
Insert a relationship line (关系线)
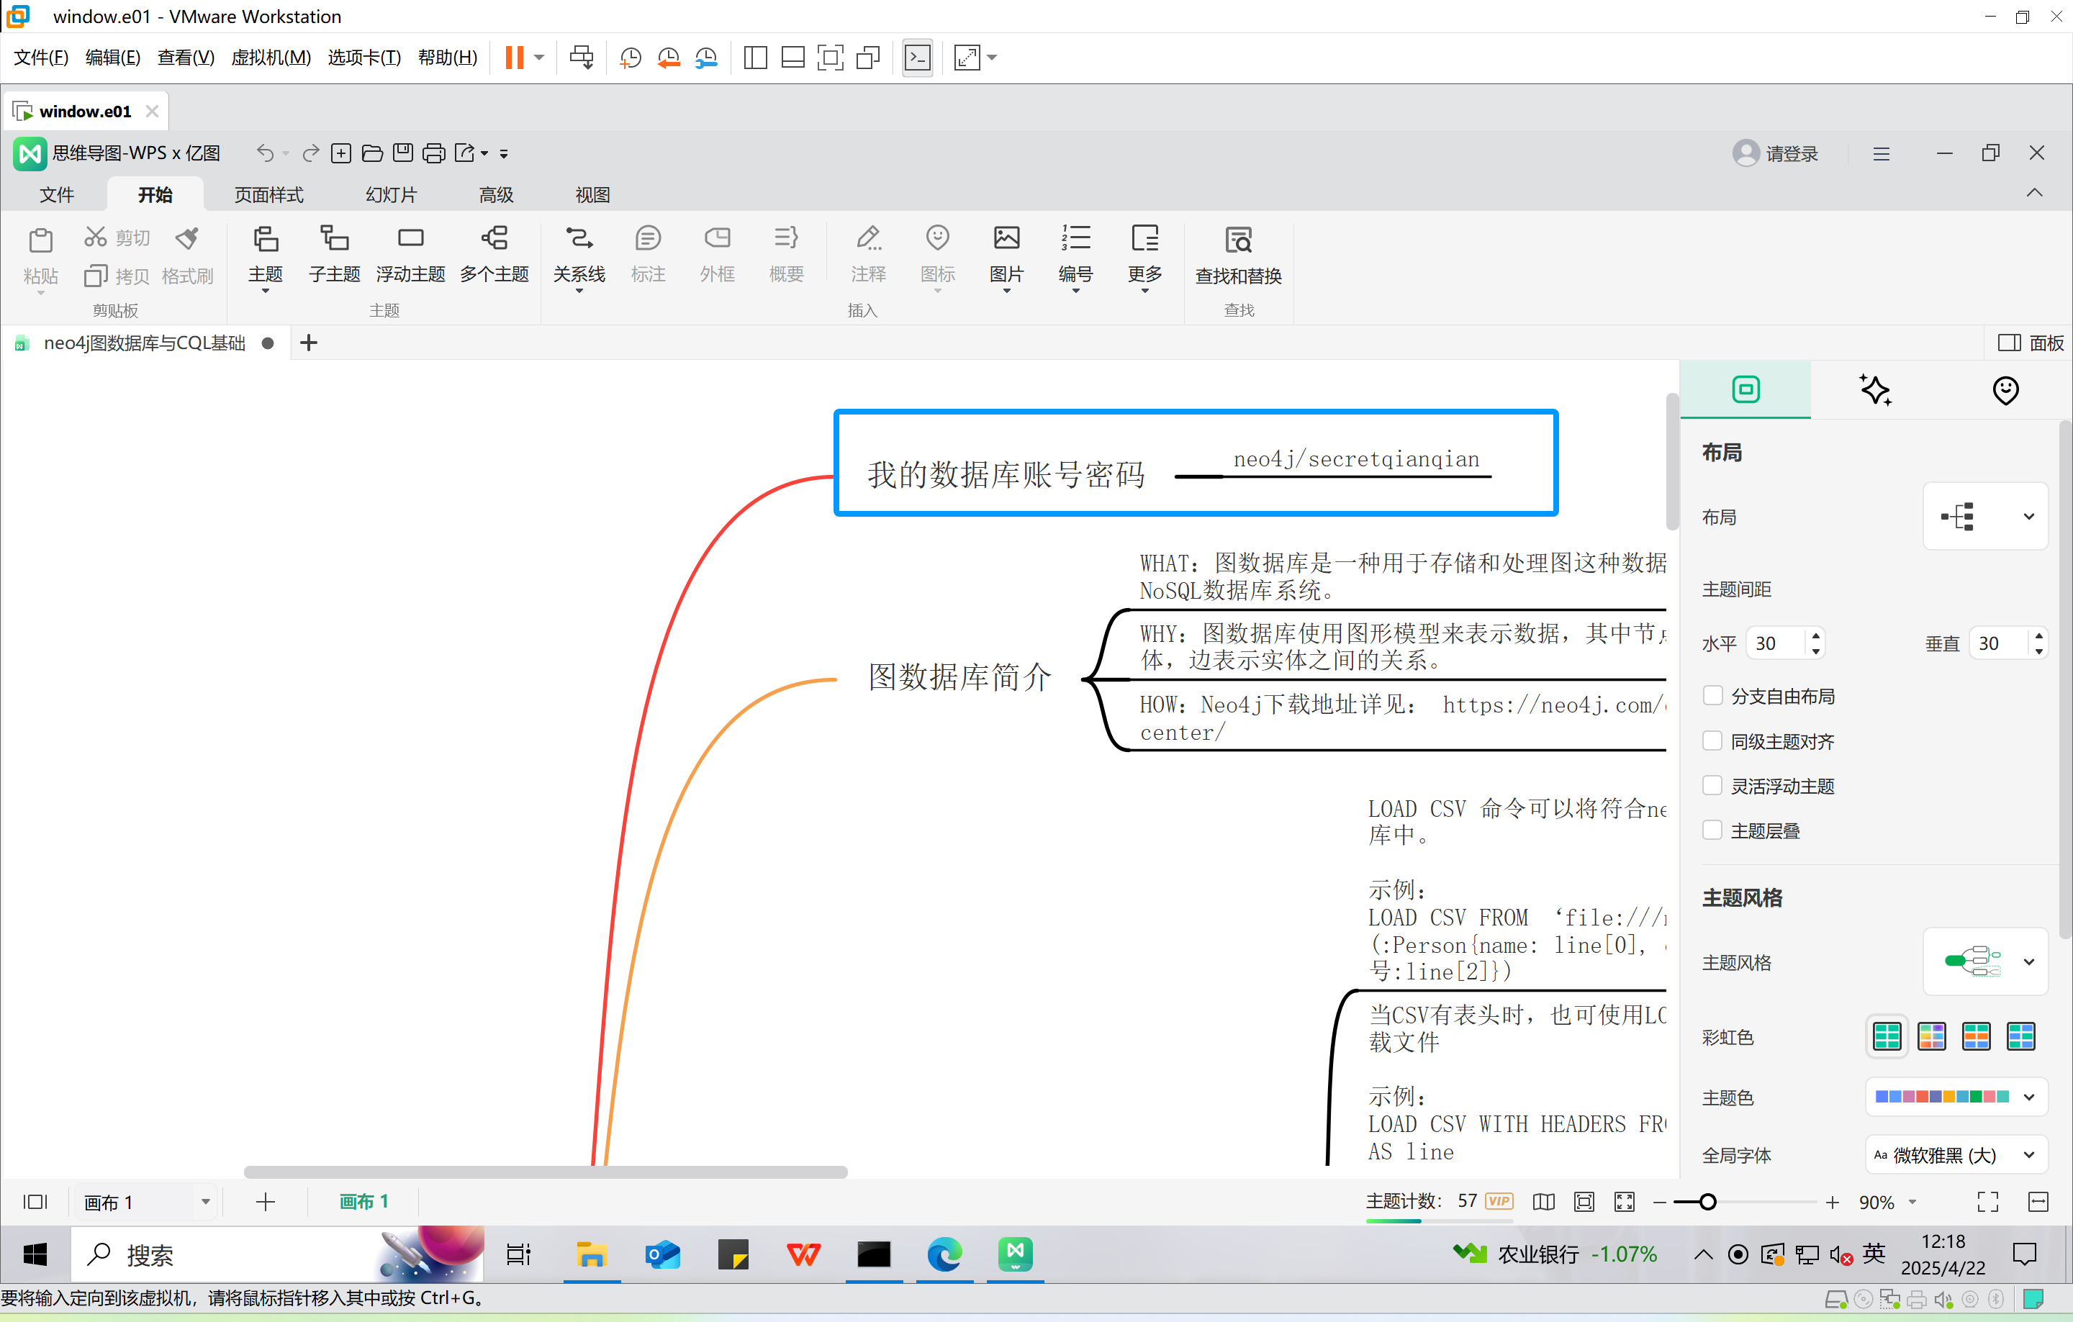coord(579,253)
